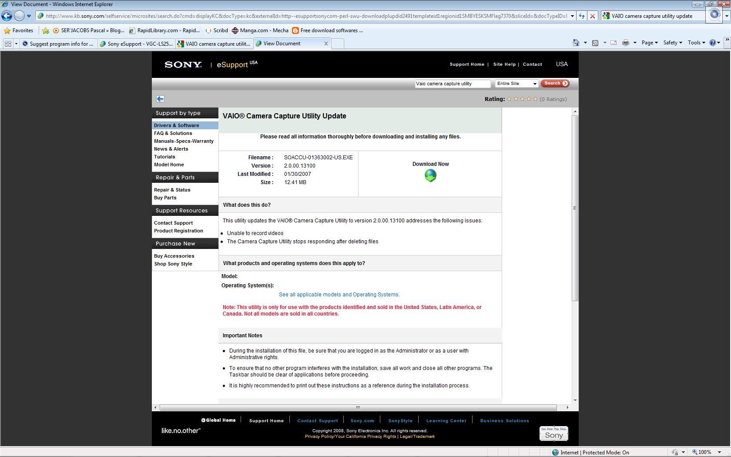Image resolution: width=731 pixels, height=457 pixels.
Task: Switch to VAIO camera capture utility tab
Action: pyautogui.click(x=214, y=44)
